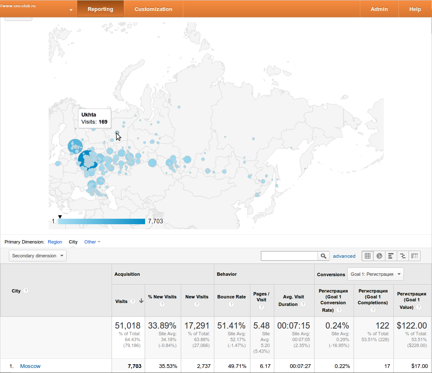Click the black legend marker triangle
Image resolution: width=432 pixels, height=373 pixels.
point(60,217)
